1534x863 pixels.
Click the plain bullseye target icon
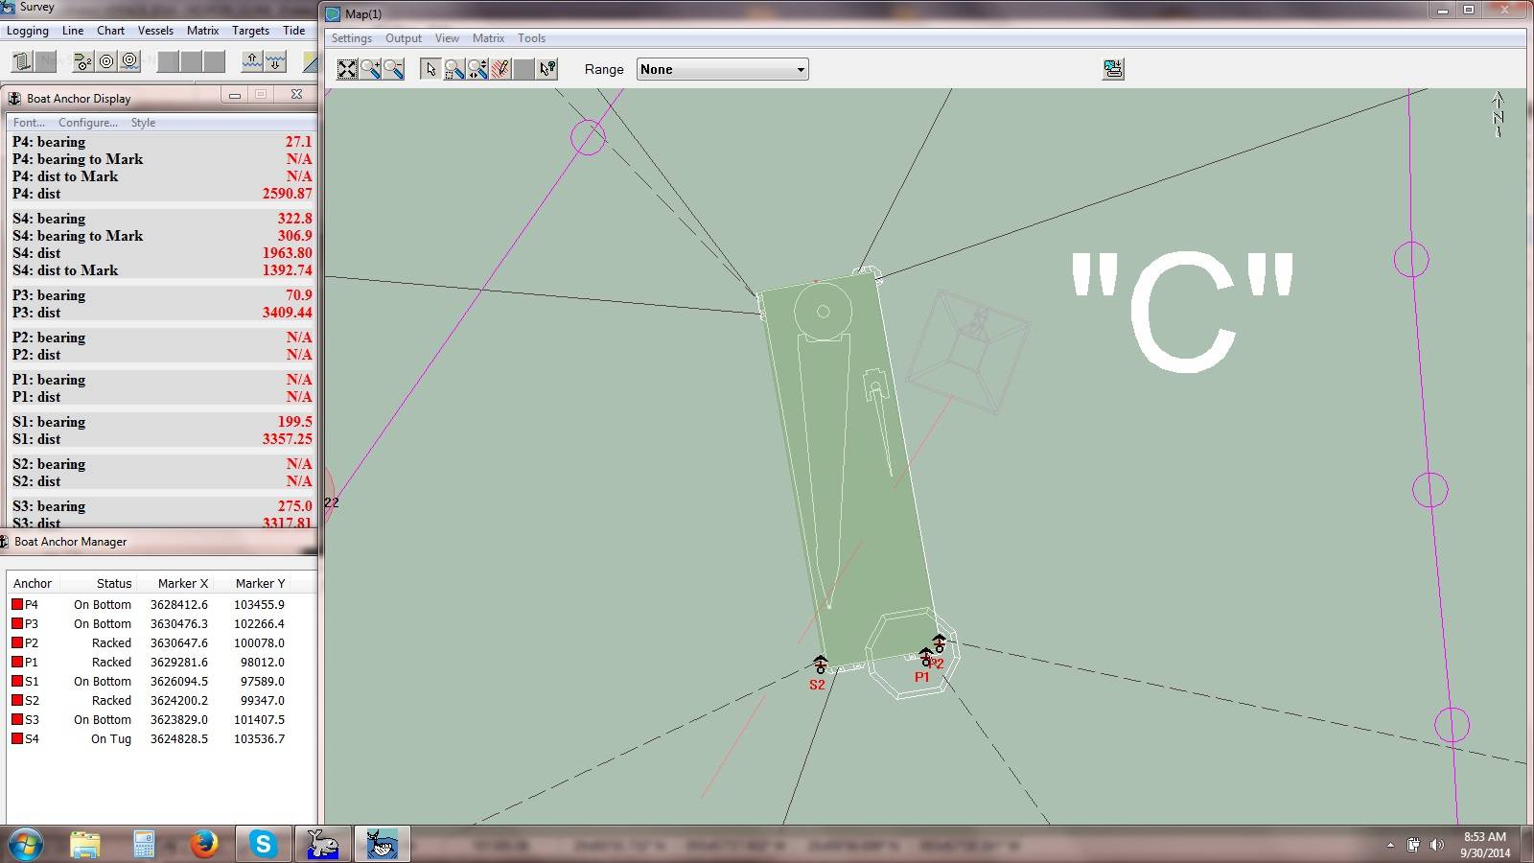click(106, 61)
